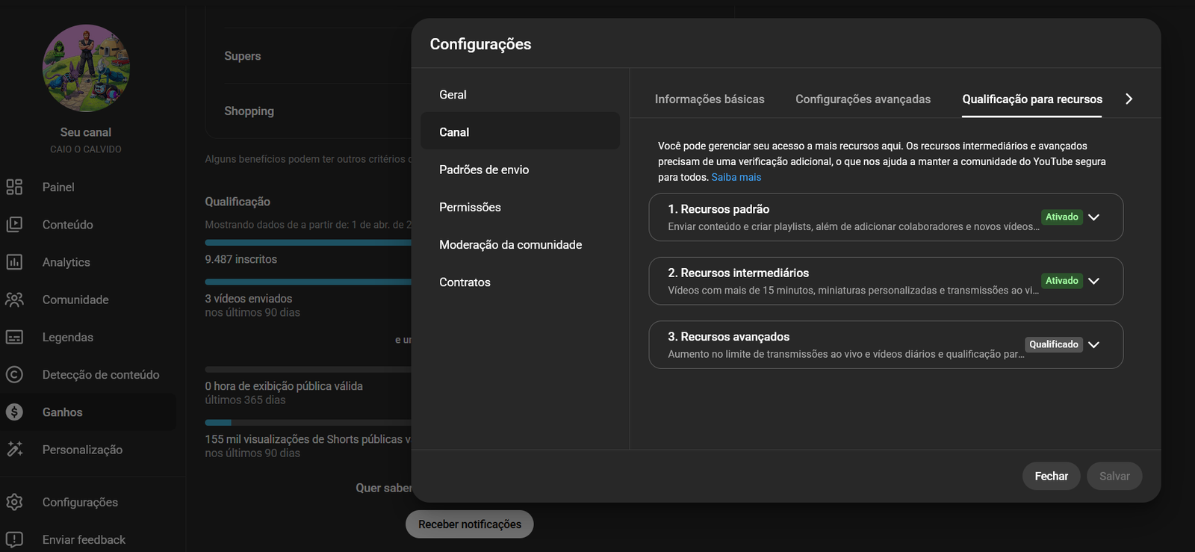The image size is (1195, 552).
Task: Select Padrões de envio in settings menu
Action: pyautogui.click(x=484, y=170)
